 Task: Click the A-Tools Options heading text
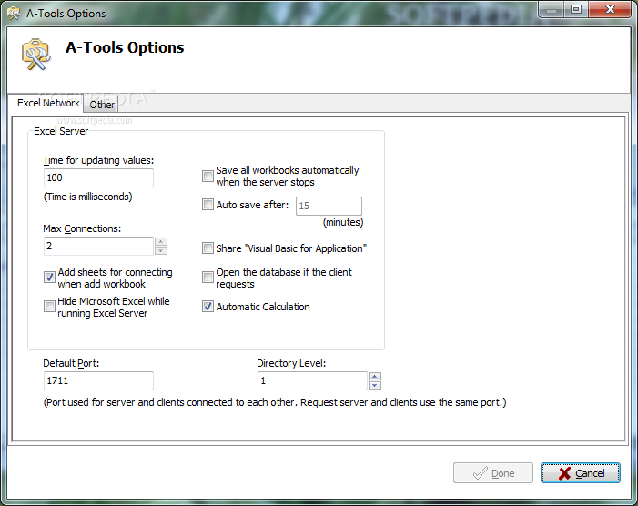125,47
